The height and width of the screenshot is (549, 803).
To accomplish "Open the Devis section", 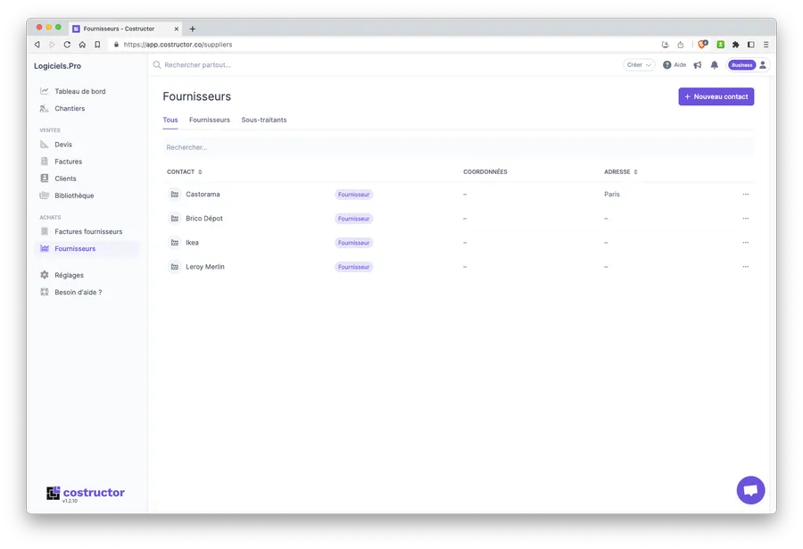I will coord(63,145).
